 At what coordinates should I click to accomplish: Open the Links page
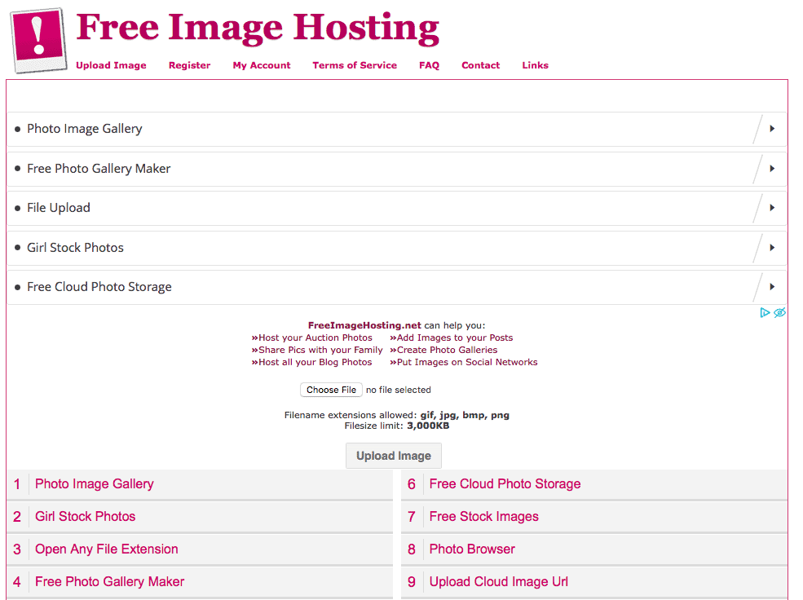click(535, 65)
